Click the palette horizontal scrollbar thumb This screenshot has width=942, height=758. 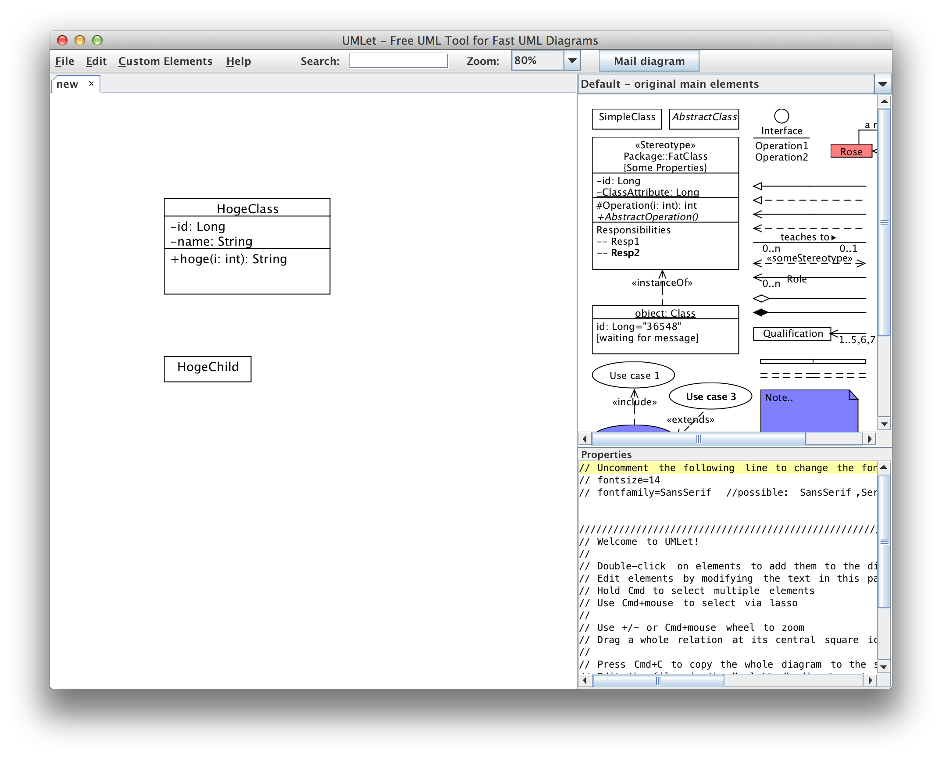698,439
